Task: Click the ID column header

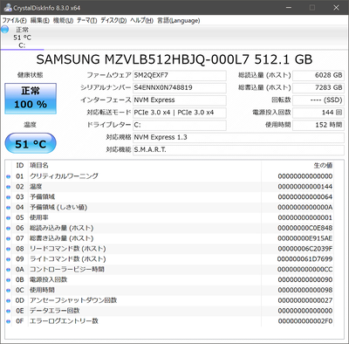Action: click(x=20, y=166)
